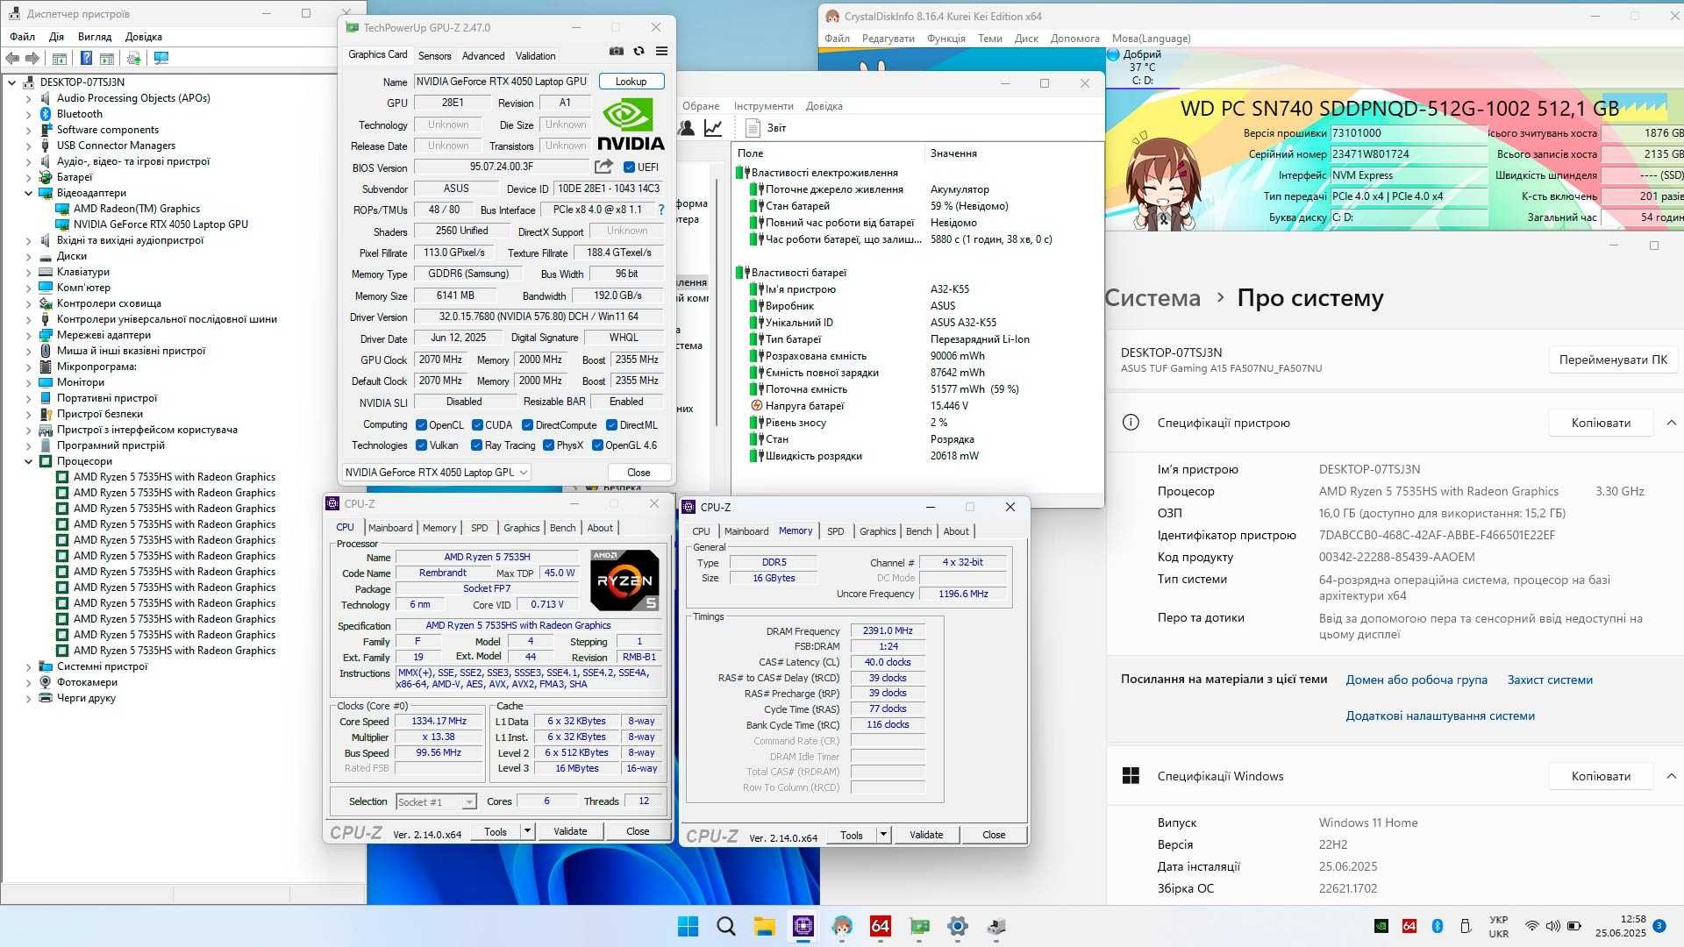
Task: Open Windows Start menu
Action: [x=689, y=926]
